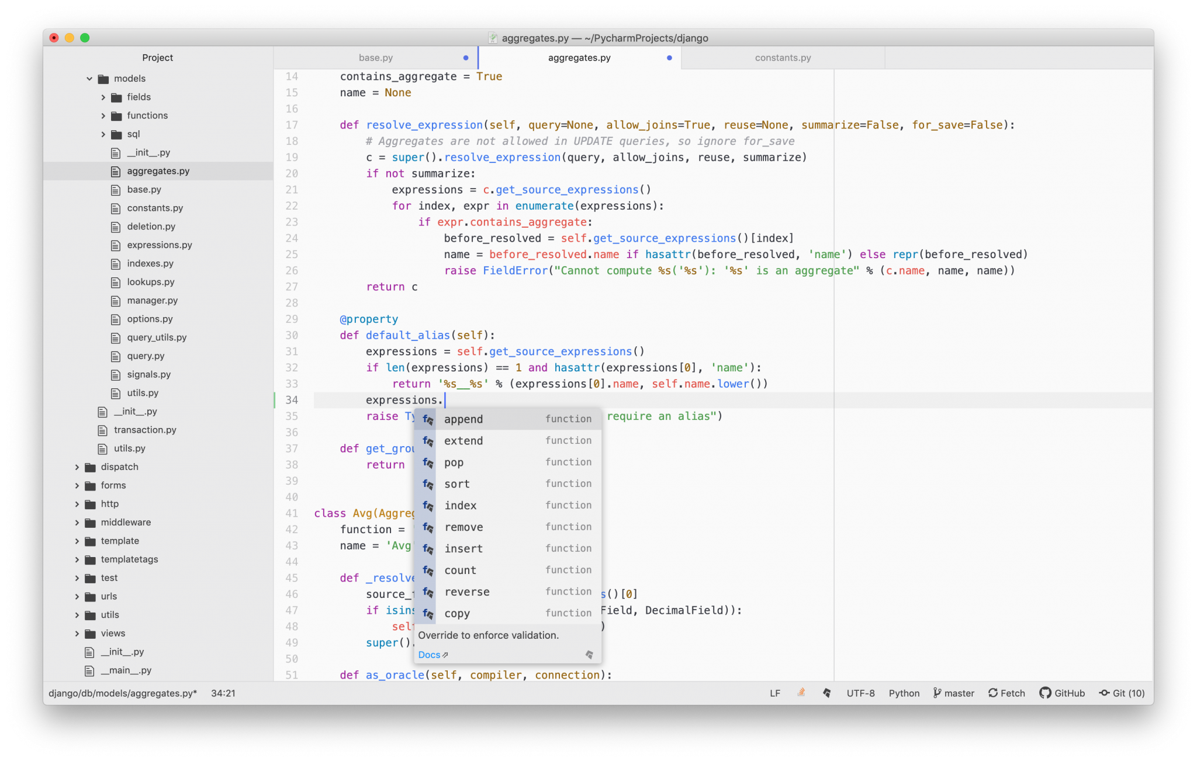Click the unsaved indicator dot on aggregates.py tab
The image size is (1197, 762).
pyautogui.click(x=669, y=57)
